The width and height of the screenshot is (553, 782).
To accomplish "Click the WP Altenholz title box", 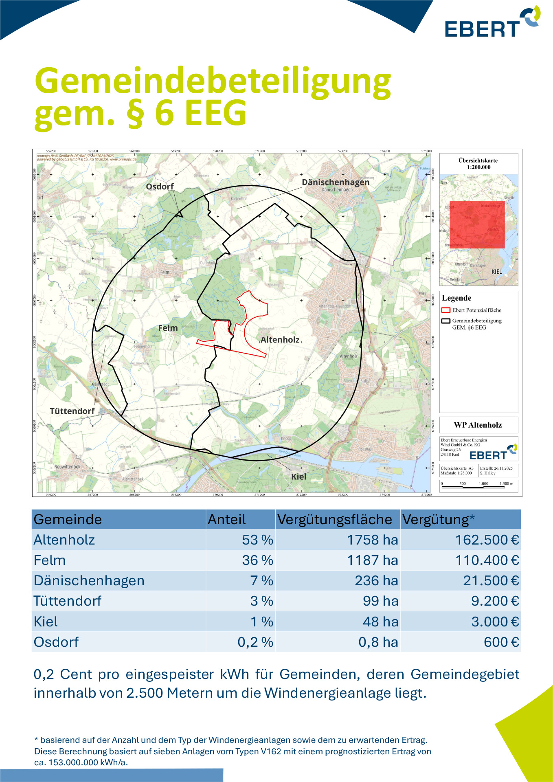I will click(x=478, y=425).
